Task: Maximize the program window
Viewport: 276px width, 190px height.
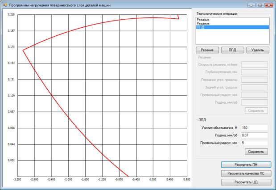Action: 259,4
